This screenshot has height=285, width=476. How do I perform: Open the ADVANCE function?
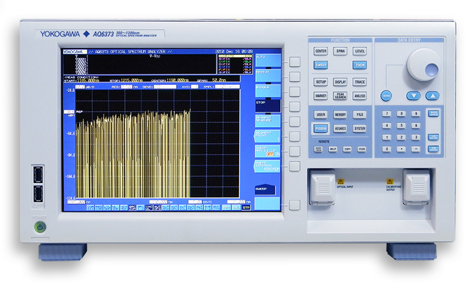tap(340, 128)
